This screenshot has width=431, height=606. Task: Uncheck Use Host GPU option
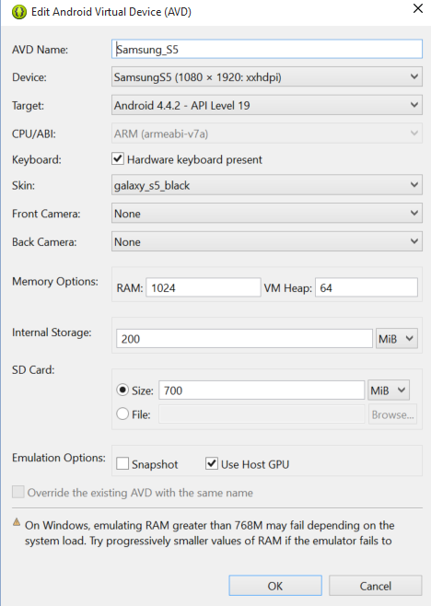tap(212, 463)
